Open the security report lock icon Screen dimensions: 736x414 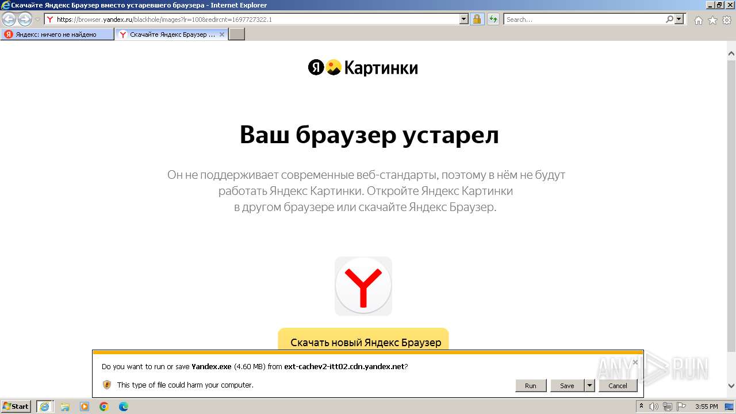click(477, 20)
